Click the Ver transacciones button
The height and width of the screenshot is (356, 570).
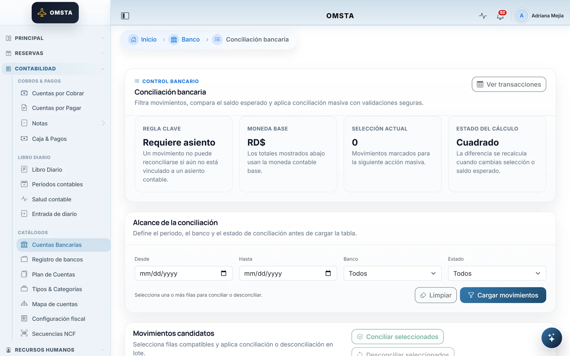click(509, 84)
